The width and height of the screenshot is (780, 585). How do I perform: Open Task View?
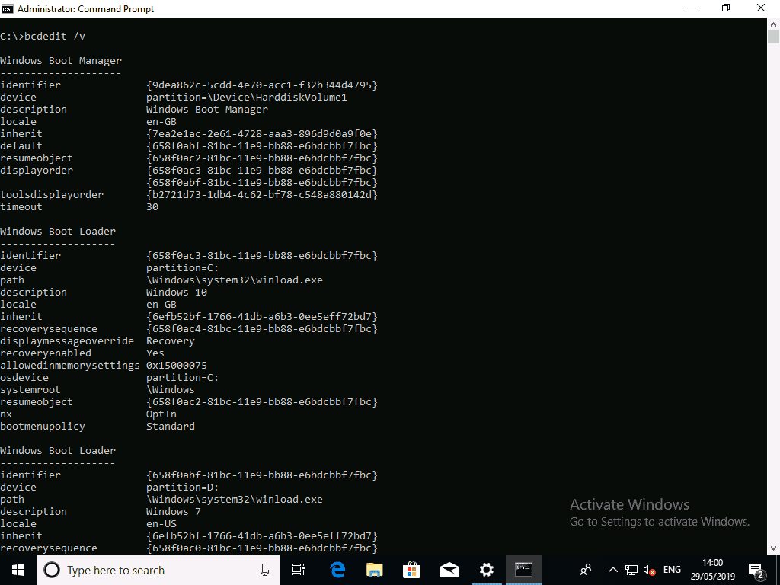(x=298, y=569)
